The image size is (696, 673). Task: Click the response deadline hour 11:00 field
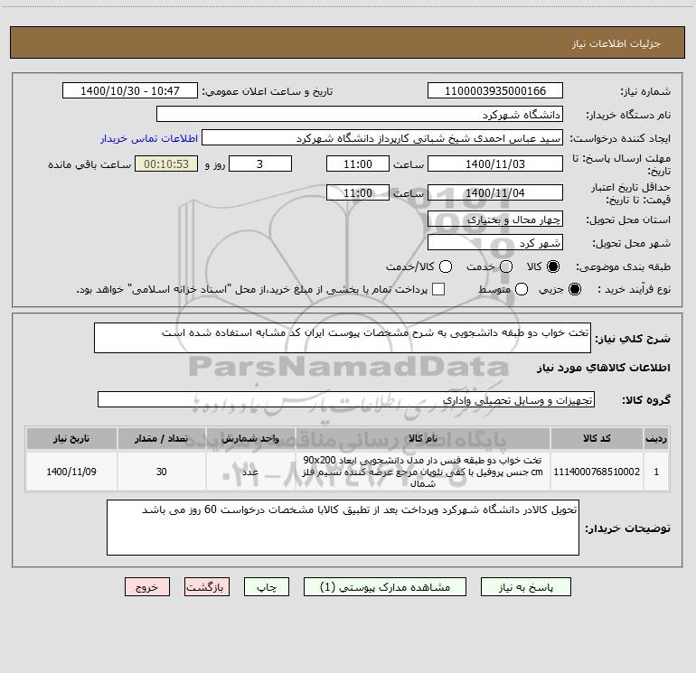tap(358, 164)
